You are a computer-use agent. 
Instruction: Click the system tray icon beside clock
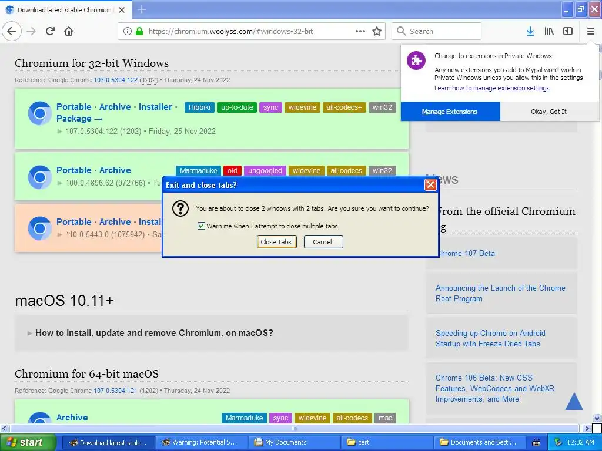pos(558,442)
